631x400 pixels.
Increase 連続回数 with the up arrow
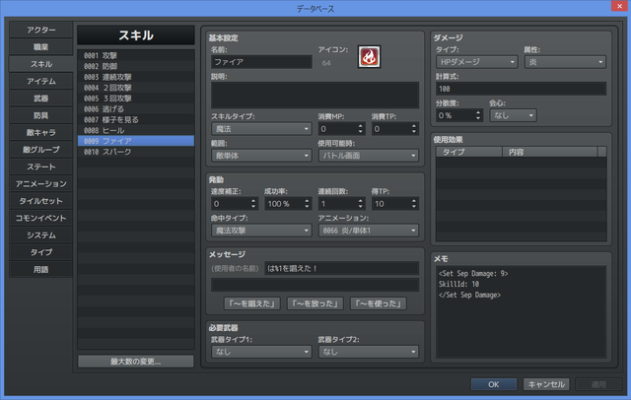pyautogui.click(x=360, y=201)
